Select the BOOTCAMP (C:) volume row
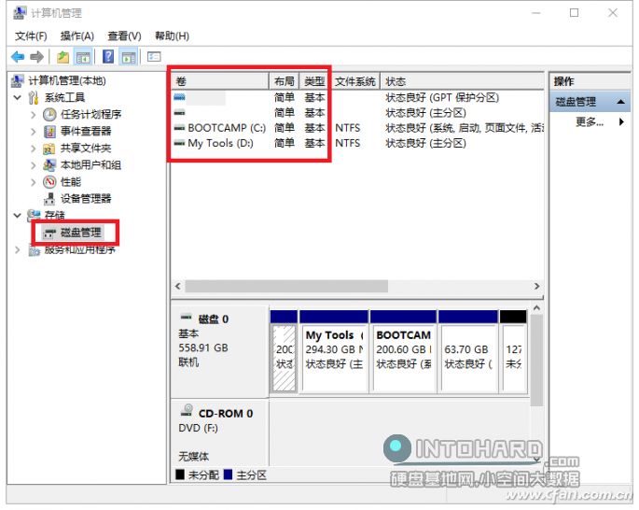The image size is (639, 510). click(x=226, y=128)
